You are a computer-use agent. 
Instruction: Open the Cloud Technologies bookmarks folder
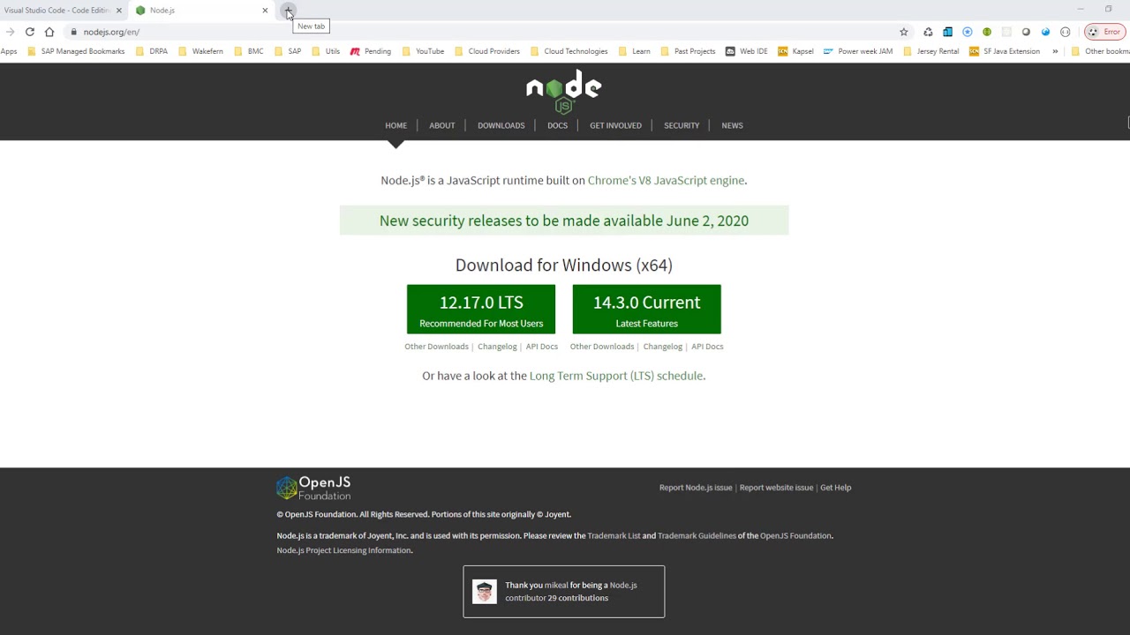coord(569,51)
